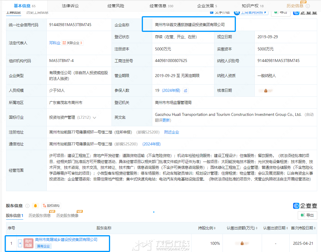Click the insured-count trend chart icon
Viewport: 321px width, 252px height.
(186, 91)
